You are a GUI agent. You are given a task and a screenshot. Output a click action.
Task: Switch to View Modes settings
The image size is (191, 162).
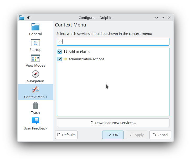pyautogui.click(x=35, y=61)
